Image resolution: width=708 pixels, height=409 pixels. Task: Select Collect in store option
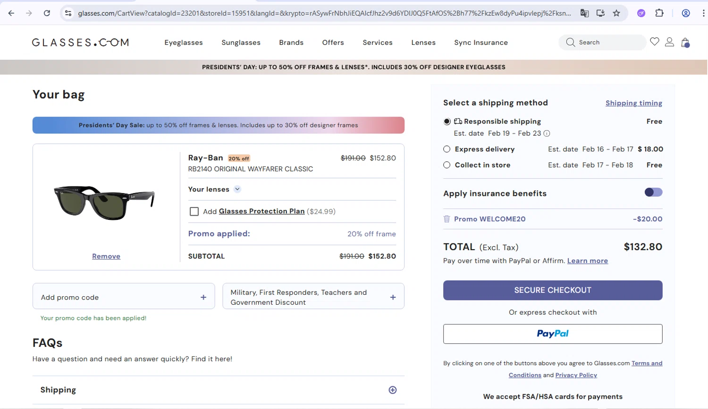pos(447,165)
